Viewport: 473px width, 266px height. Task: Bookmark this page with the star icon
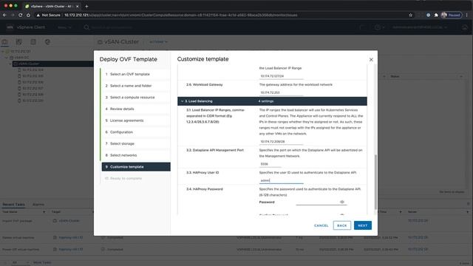click(411, 15)
